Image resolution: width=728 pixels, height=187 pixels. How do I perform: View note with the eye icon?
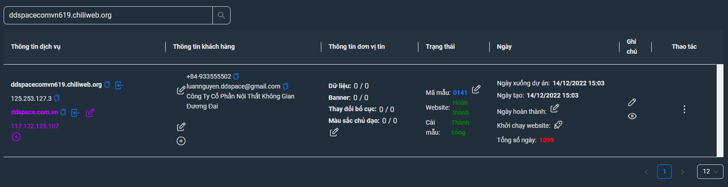click(632, 116)
